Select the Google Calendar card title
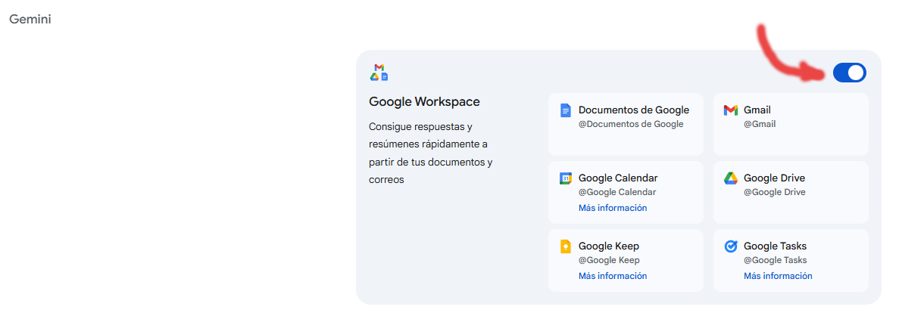 (618, 178)
